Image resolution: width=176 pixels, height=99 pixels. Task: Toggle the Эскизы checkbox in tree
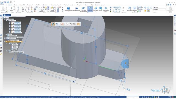pos(8,51)
